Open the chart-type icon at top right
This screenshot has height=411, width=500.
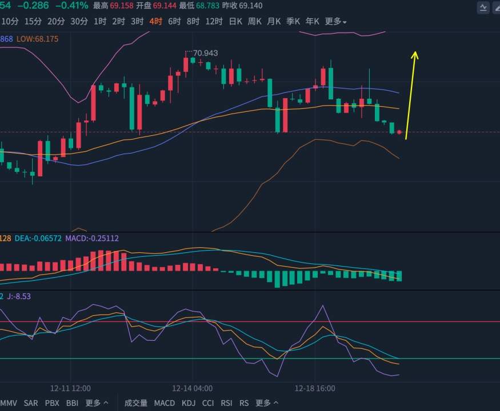[483, 7]
